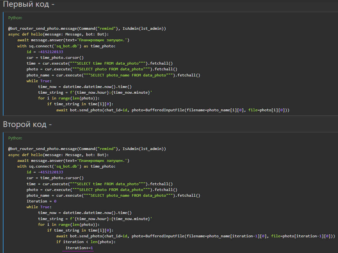Click the Python label of first code block
Viewport: 338px width, 253px height.
(x=15, y=18)
